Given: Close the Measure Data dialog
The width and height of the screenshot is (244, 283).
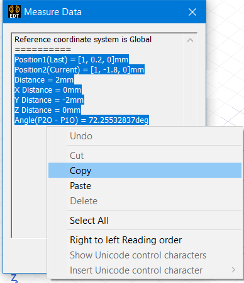Looking at the screenshot, I should (x=192, y=12).
